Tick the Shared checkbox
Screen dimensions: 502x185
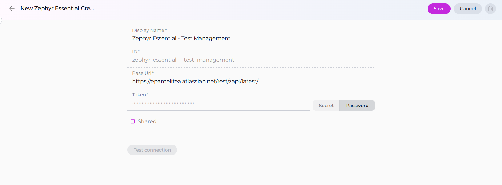[x=133, y=121]
